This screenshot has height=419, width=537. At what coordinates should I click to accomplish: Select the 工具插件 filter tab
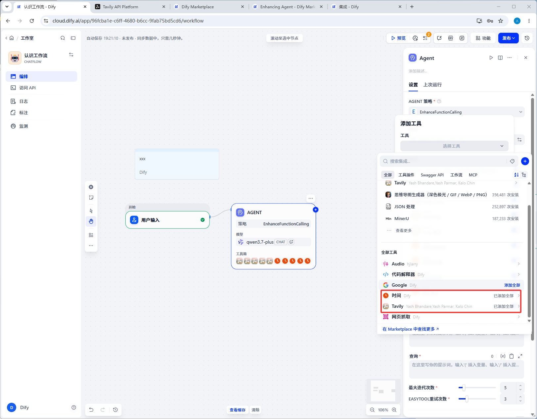(406, 175)
